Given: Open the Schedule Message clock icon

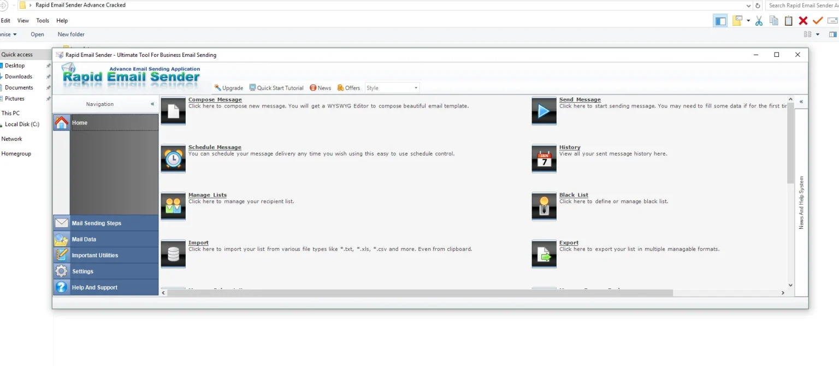Looking at the screenshot, I should pos(173,158).
